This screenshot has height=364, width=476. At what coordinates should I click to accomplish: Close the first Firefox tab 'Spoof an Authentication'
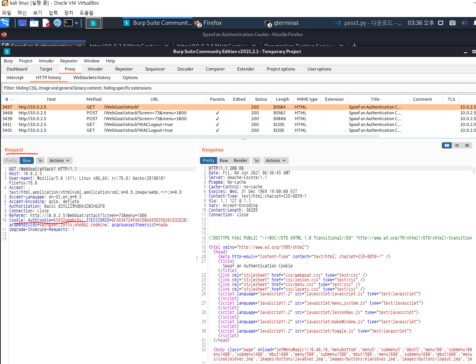(x=79, y=46)
